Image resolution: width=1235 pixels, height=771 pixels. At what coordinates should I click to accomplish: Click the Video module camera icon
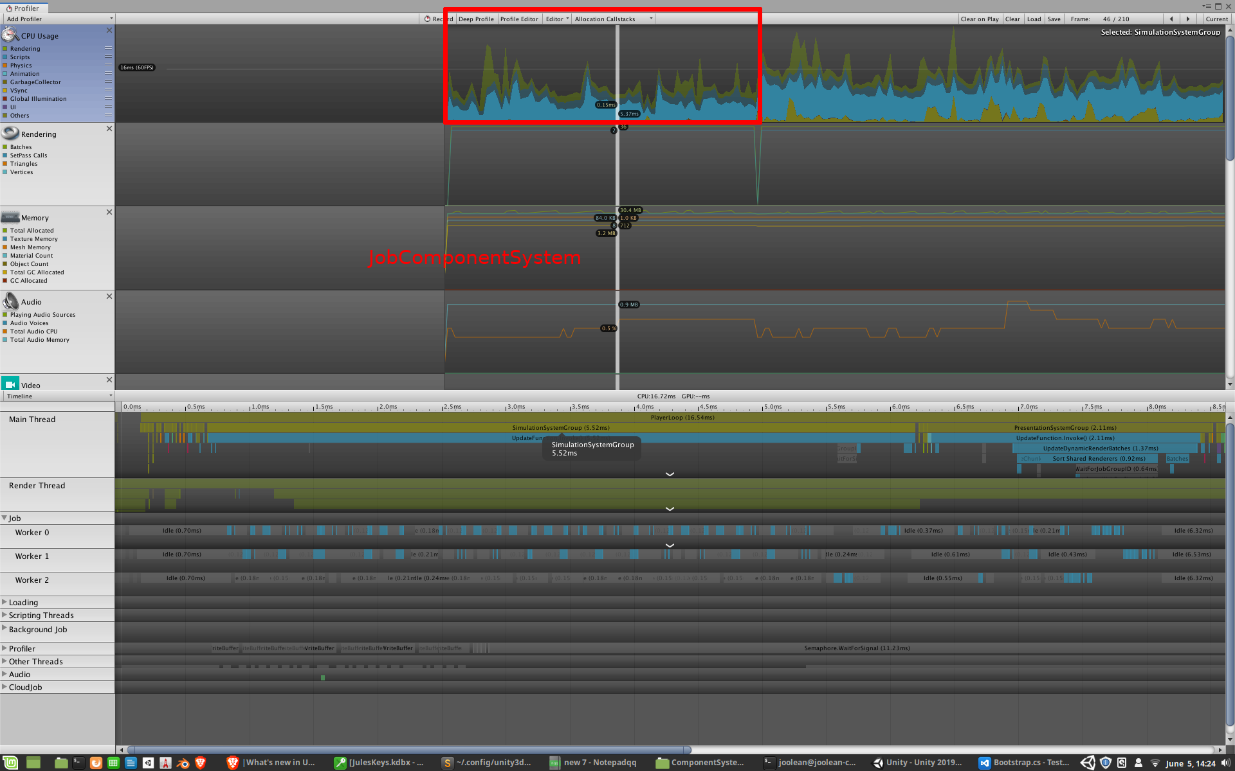tap(10, 384)
